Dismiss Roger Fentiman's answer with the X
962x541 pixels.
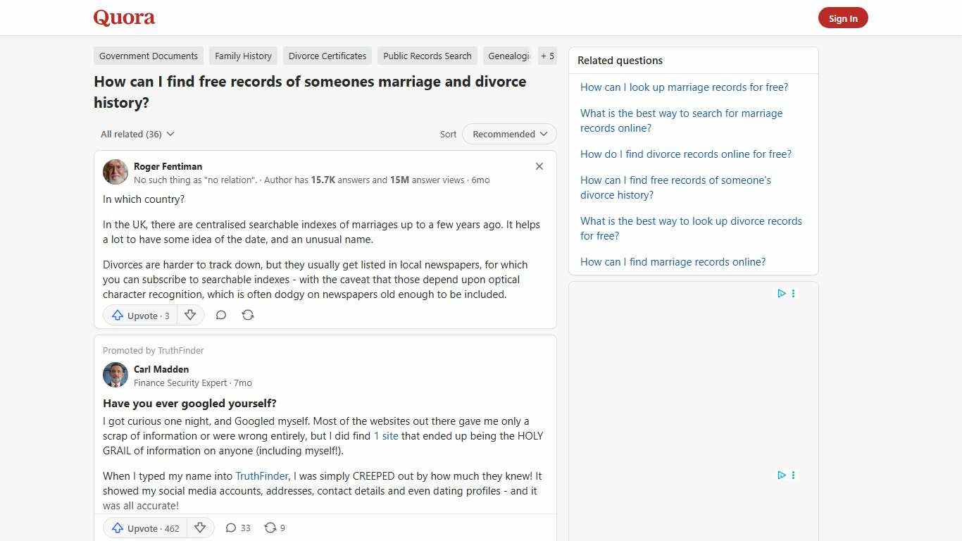point(539,166)
